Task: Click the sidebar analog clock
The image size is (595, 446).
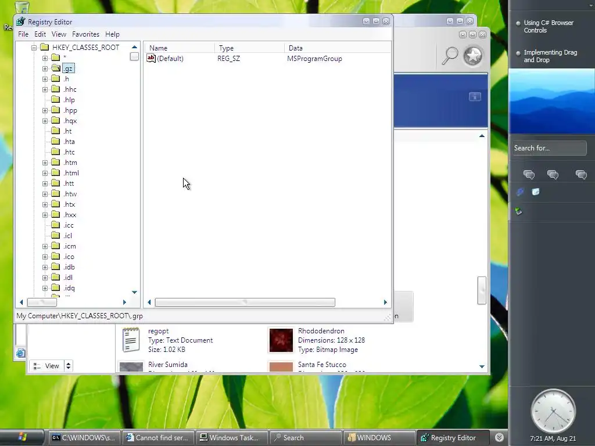Action: click(553, 412)
